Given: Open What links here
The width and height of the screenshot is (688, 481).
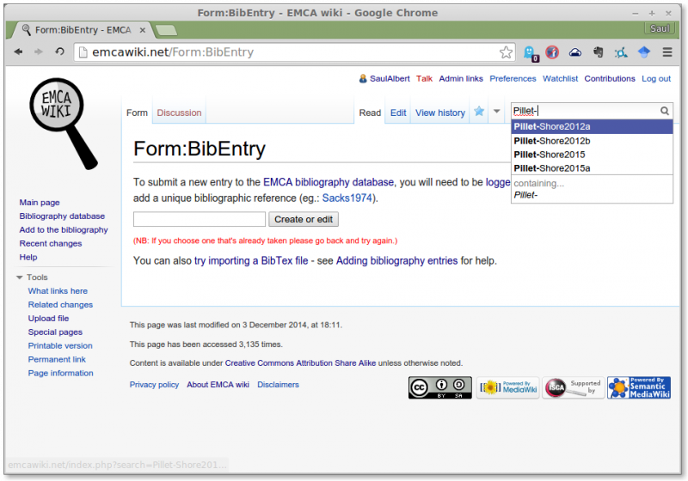Looking at the screenshot, I should coord(58,291).
